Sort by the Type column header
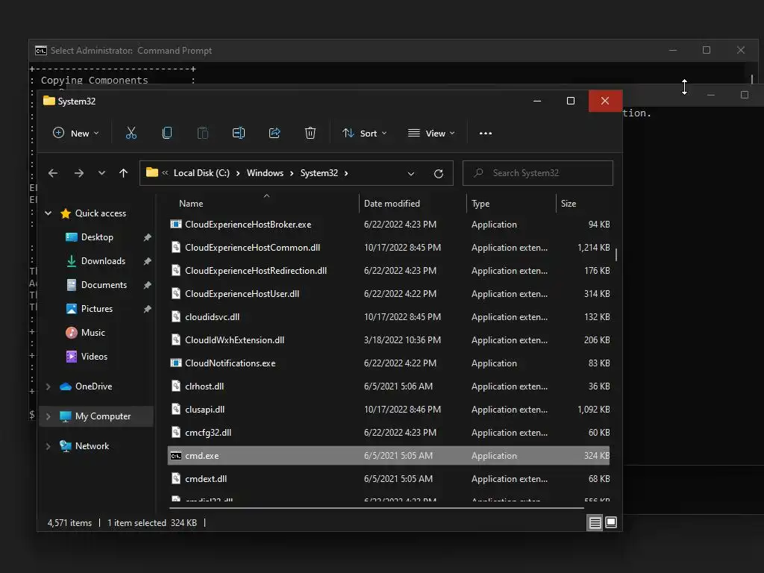 pos(480,204)
